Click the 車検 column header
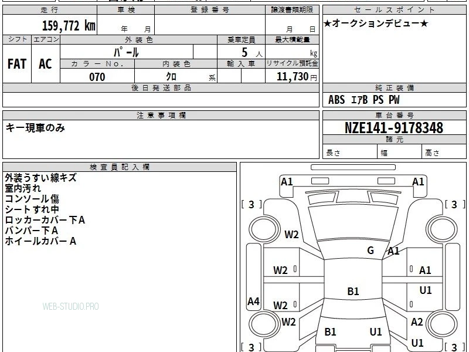 pyautogui.click(x=126, y=10)
